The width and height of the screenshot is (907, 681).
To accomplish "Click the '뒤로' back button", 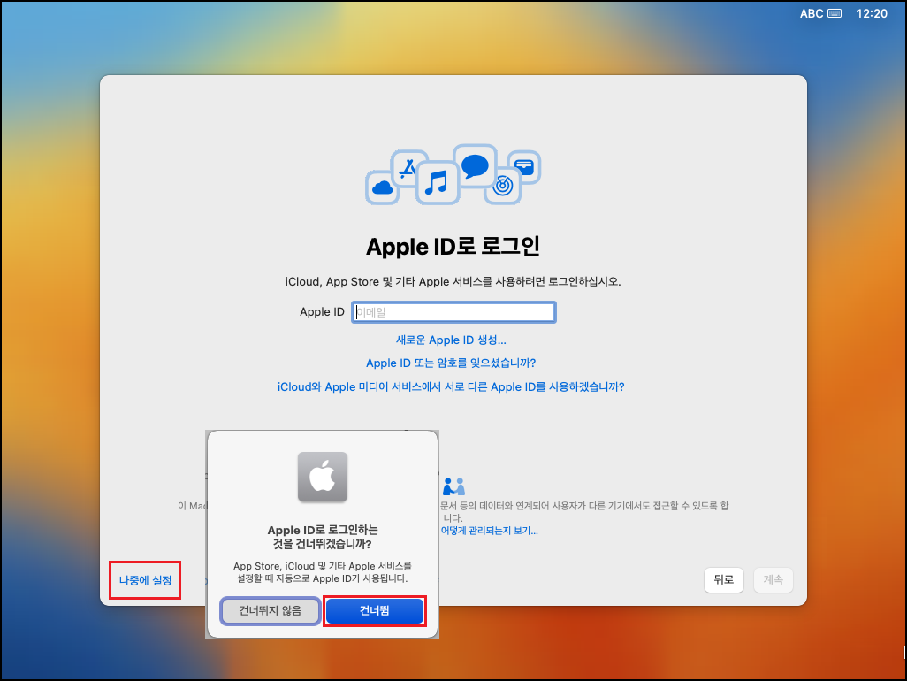I will coord(724,580).
